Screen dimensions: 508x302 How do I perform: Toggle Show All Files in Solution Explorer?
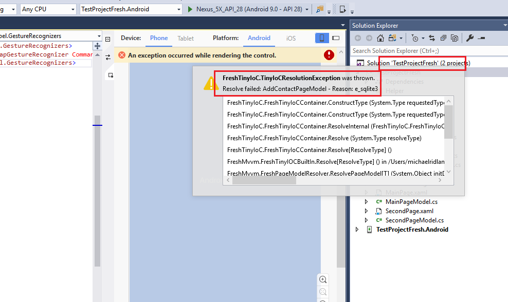coord(455,37)
